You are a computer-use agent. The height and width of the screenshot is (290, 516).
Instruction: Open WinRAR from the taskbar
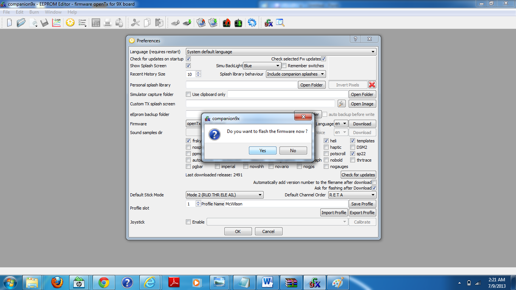[291, 282]
